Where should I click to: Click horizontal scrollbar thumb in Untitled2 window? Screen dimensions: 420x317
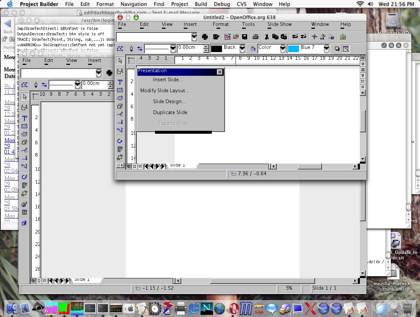click(x=310, y=167)
